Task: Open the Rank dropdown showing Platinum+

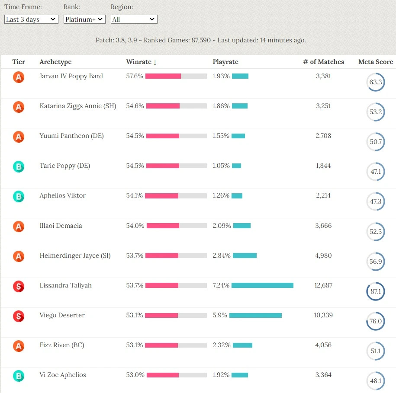Action: point(84,19)
